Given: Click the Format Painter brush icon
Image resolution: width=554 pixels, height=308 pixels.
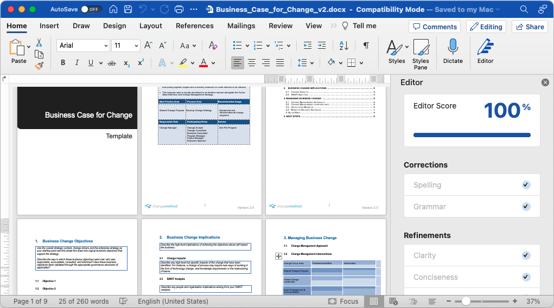Looking at the screenshot, I should [x=39, y=66].
